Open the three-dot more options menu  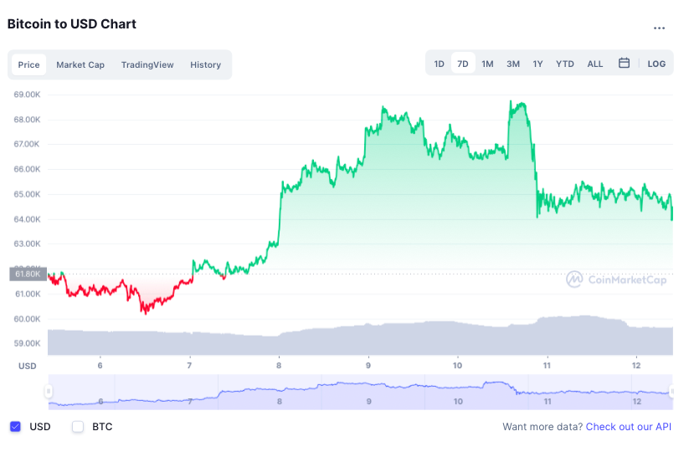click(659, 28)
